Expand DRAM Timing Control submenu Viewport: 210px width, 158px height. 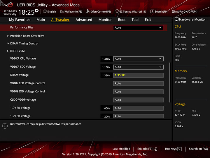(24, 43)
